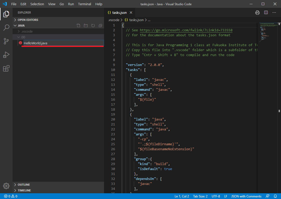Click the tasks.json breadcrumb segment
Image resolution: width=281 pixels, height=199 pixels.
click(136, 20)
